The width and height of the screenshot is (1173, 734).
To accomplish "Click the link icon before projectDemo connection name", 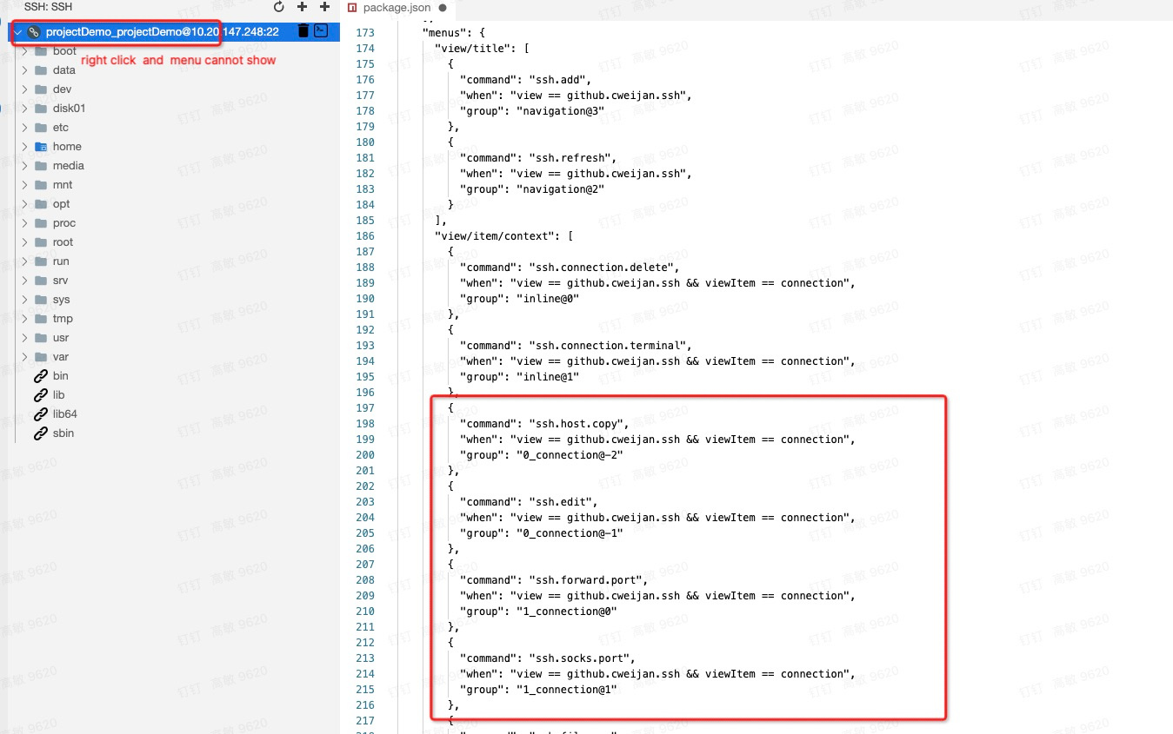I will click(x=34, y=32).
